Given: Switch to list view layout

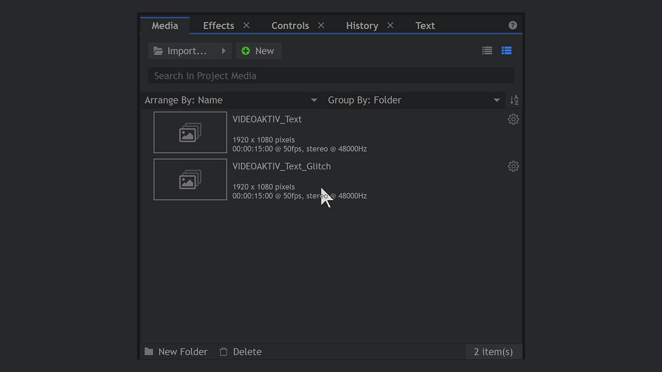Looking at the screenshot, I should click(x=487, y=51).
